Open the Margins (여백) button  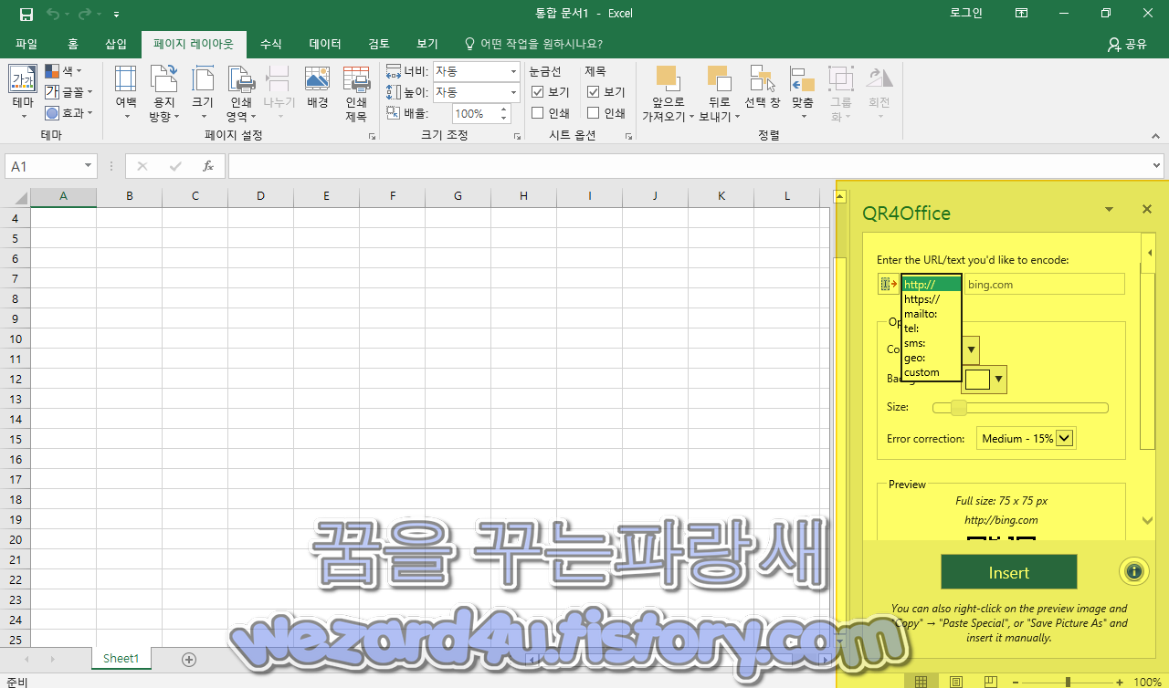[x=126, y=93]
